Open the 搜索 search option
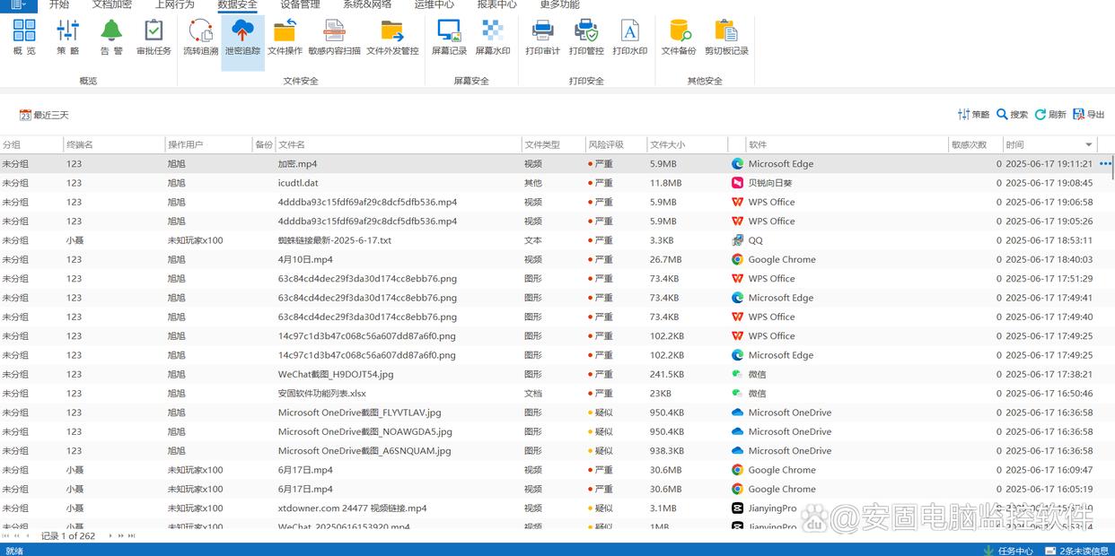1115x556 pixels. point(1012,115)
